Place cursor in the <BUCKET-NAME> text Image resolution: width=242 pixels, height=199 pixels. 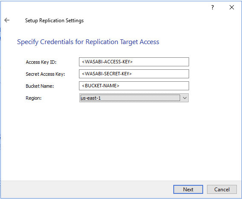[100, 86]
